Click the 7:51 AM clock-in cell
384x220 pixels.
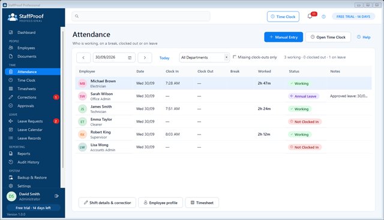click(x=172, y=109)
